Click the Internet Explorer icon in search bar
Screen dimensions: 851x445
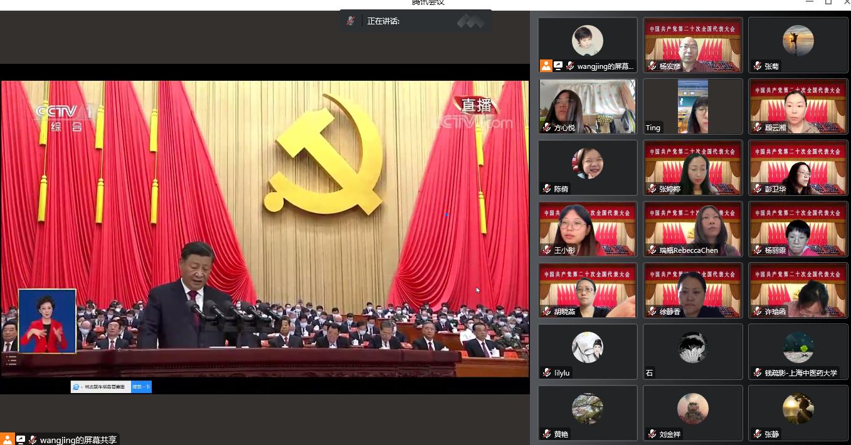point(77,387)
